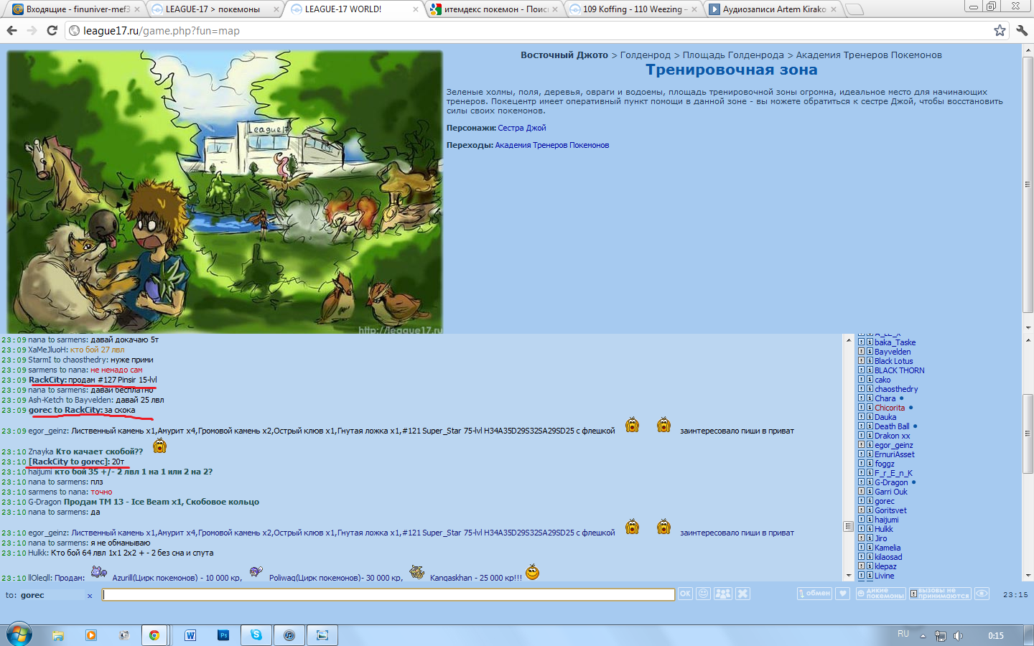Remove recipient gorec with the small x
The width and height of the screenshot is (1034, 646).
tap(90, 596)
